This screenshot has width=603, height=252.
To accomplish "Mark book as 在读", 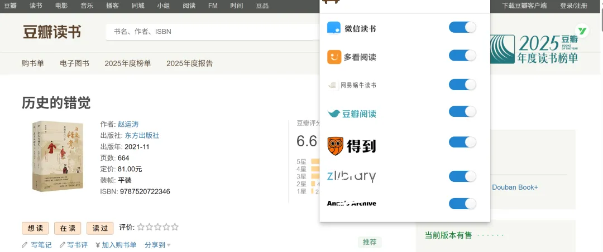I will pos(68,228).
